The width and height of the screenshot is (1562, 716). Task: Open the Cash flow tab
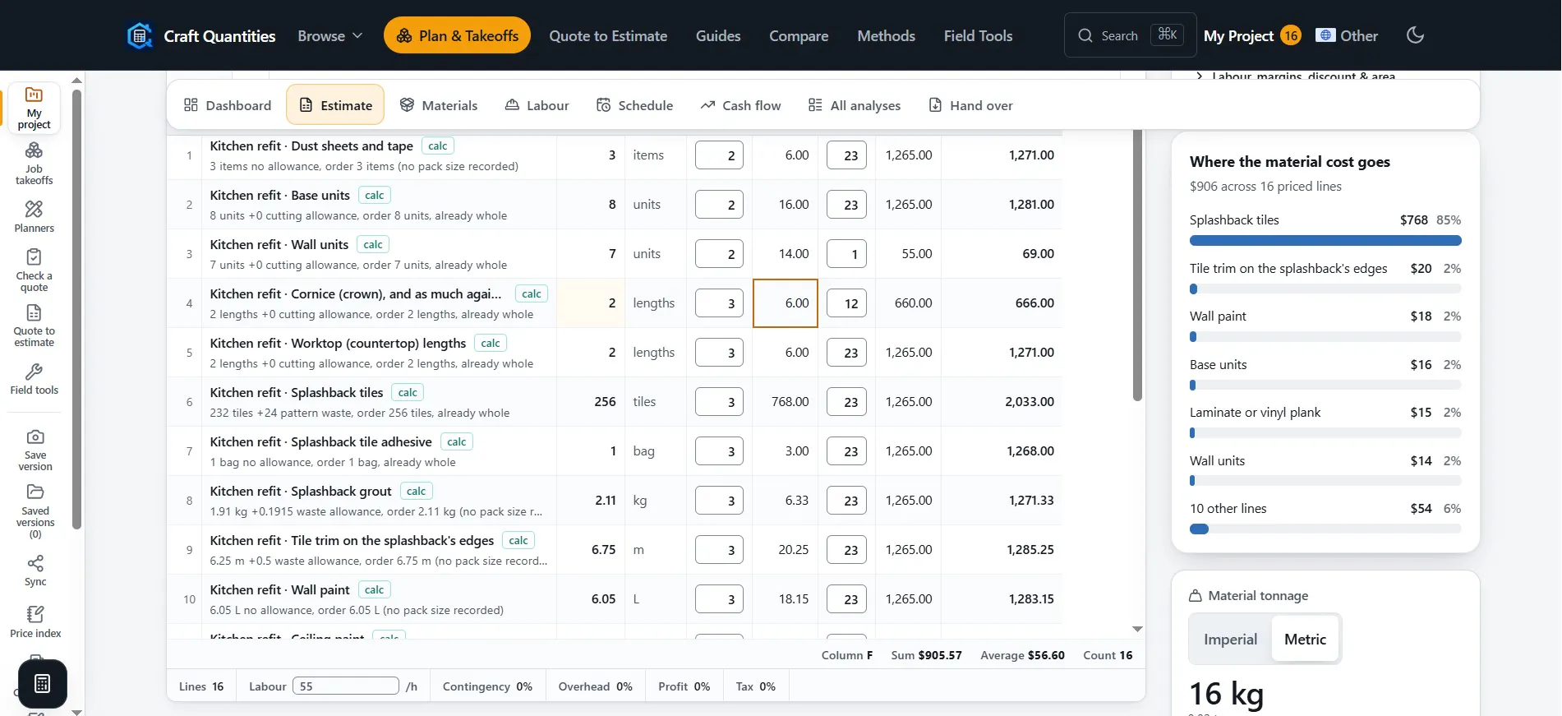point(740,105)
